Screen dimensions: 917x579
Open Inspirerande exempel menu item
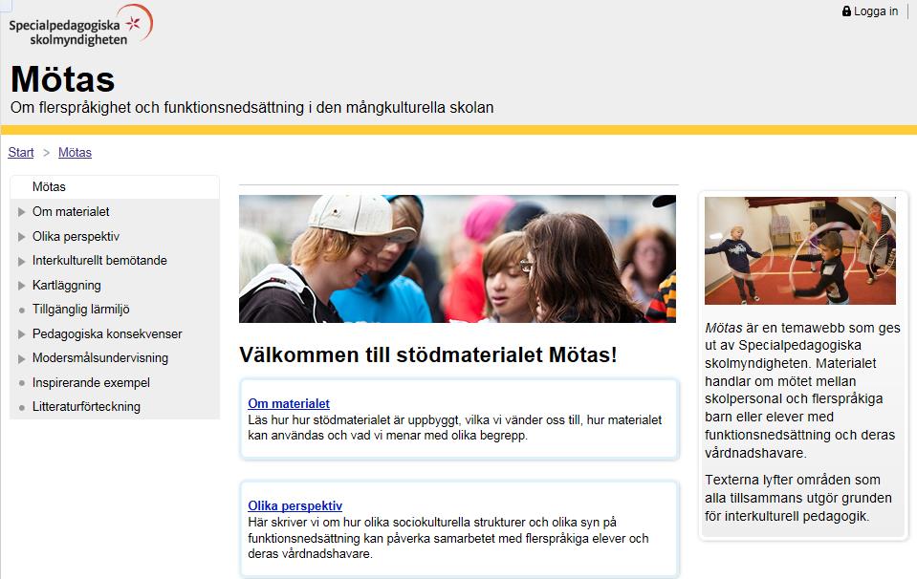91,383
